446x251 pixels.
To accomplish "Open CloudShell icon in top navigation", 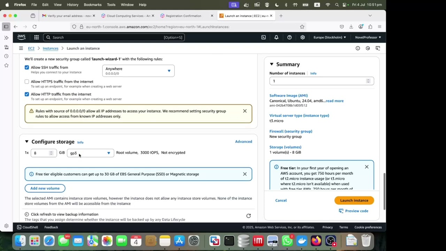I will (x=263, y=37).
